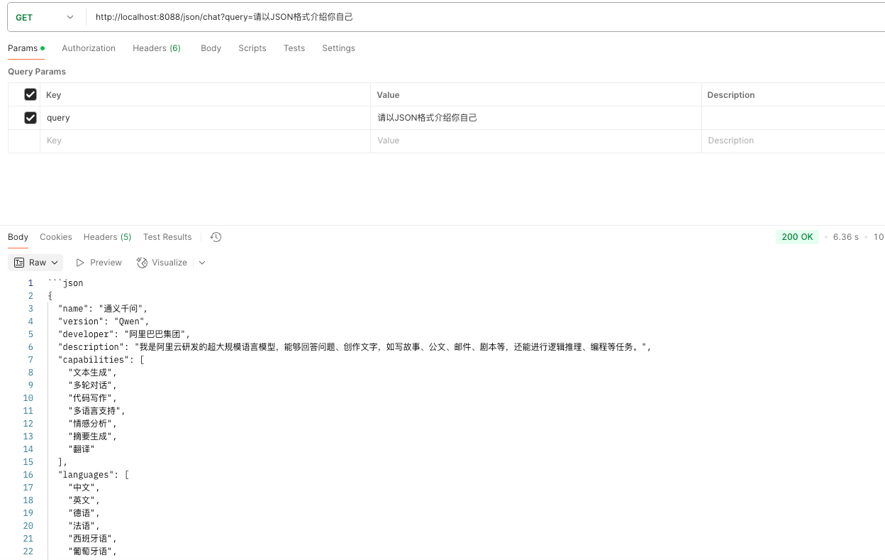Switch to the Authorization tab
This screenshot has width=885, height=560.
[x=89, y=48]
